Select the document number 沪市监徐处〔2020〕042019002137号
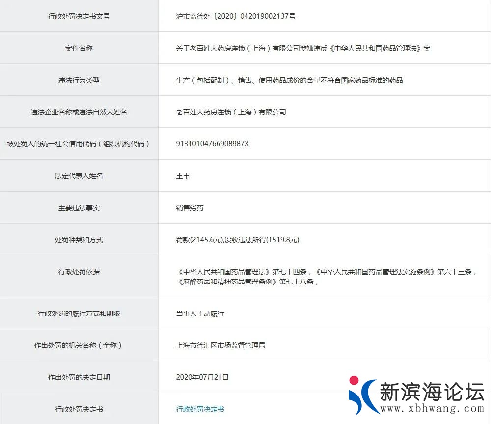The width and height of the screenshot is (493, 424). pyautogui.click(x=236, y=16)
